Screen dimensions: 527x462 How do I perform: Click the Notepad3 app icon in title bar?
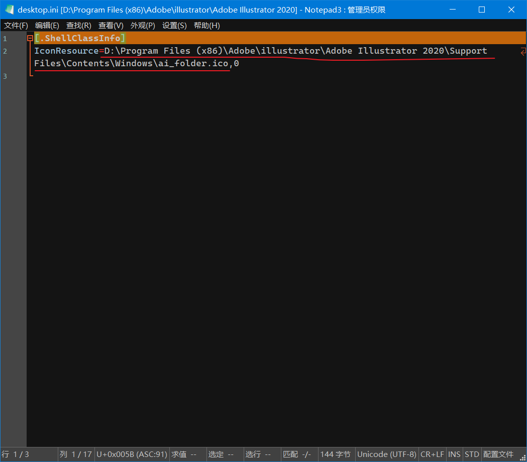[10, 10]
